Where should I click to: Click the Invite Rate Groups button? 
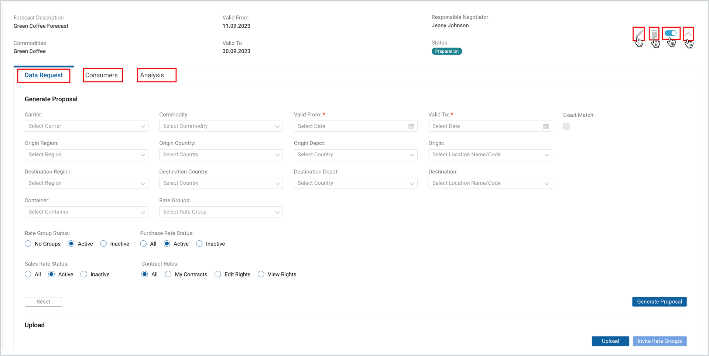click(660, 341)
